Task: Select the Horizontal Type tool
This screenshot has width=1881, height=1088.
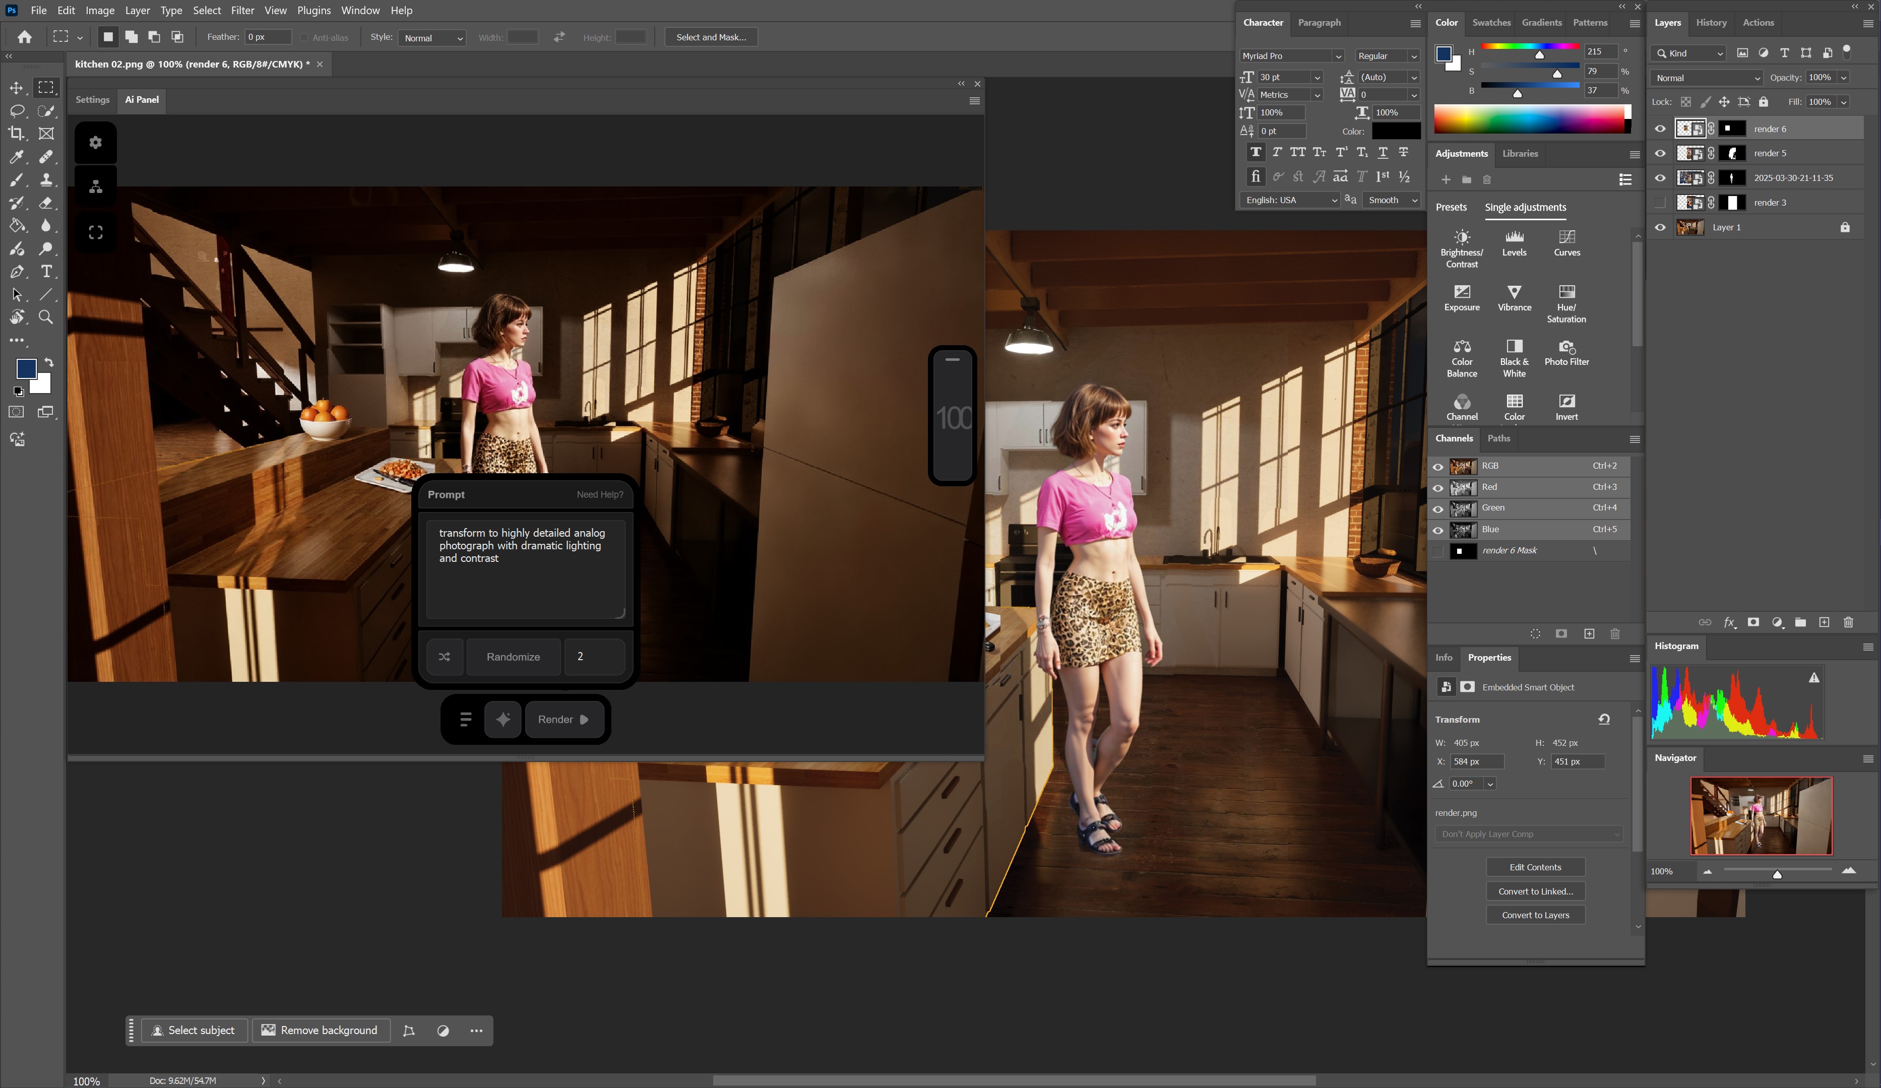Action: click(46, 272)
